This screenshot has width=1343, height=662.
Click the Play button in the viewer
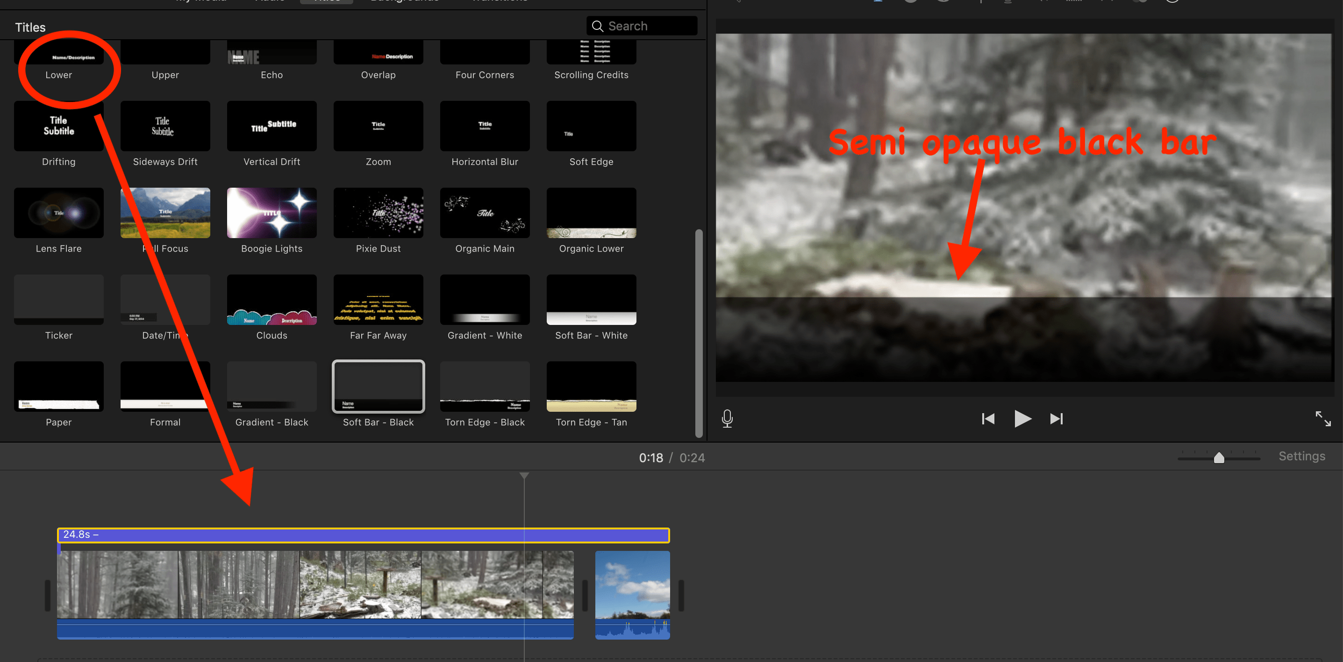point(1022,418)
